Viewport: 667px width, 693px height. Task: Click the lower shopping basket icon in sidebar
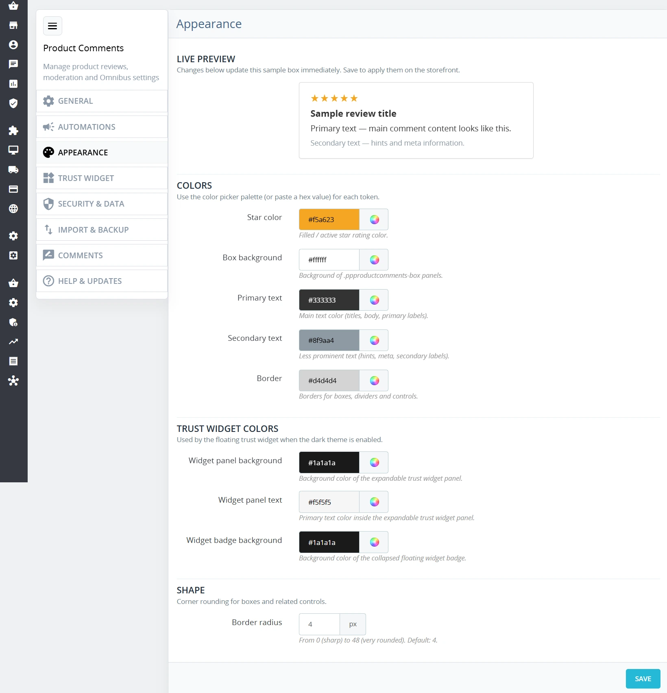click(13, 283)
